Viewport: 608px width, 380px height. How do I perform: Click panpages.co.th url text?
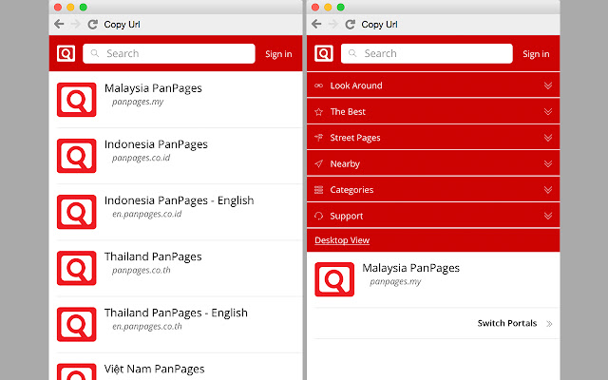[x=142, y=270]
